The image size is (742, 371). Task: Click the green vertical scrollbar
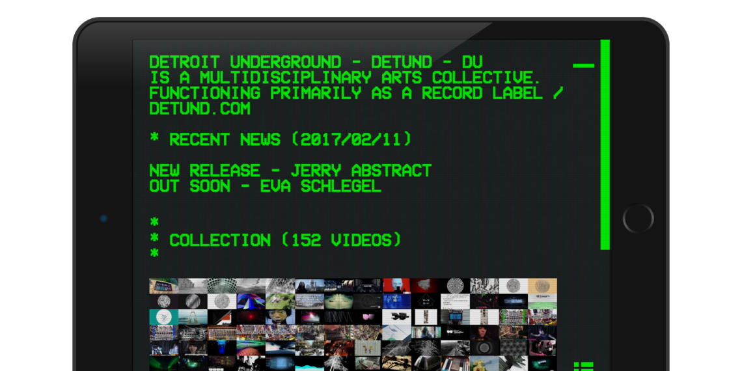click(x=605, y=144)
